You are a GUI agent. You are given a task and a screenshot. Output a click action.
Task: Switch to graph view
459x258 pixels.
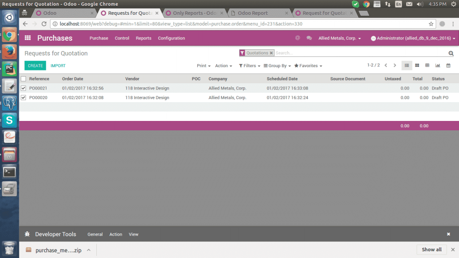tap(437, 65)
